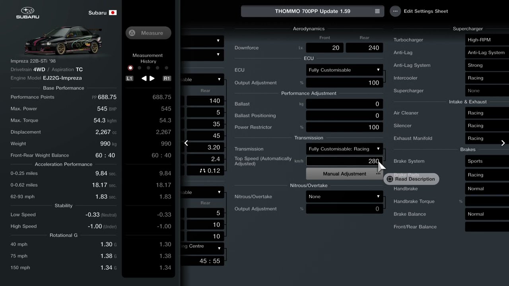Select the fifth Measurement History dot
The height and width of the screenshot is (286, 509).
click(167, 68)
